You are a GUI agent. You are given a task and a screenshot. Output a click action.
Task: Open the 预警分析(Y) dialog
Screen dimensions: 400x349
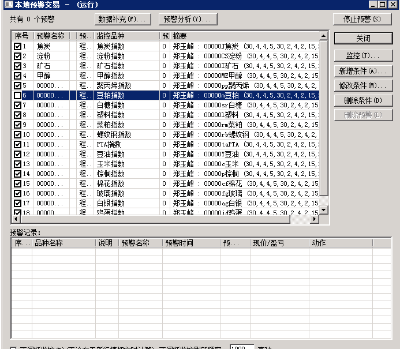coord(186,19)
